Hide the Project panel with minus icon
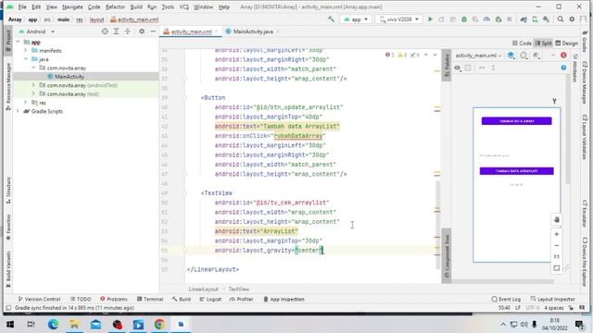593x333 pixels. pos(153,31)
